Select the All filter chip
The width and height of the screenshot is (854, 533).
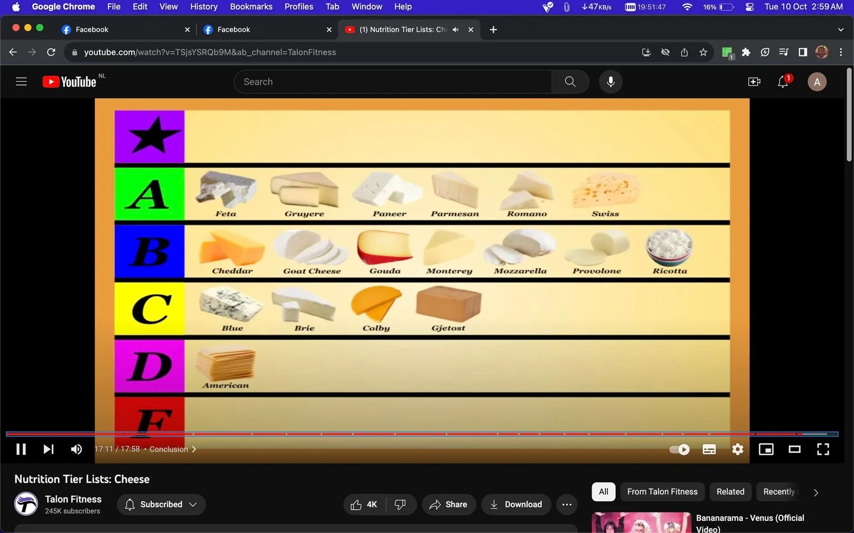tap(603, 491)
